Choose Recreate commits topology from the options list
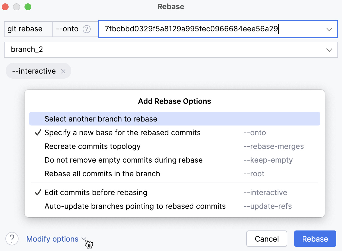The width and height of the screenshot is (342, 251). point(92,146)
